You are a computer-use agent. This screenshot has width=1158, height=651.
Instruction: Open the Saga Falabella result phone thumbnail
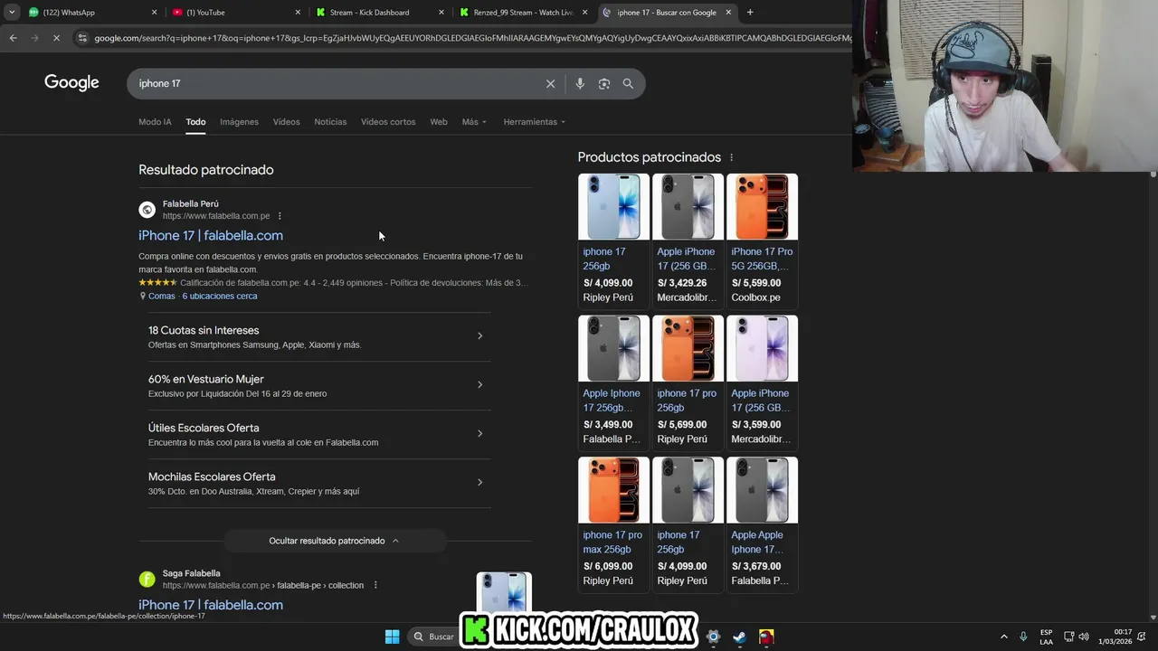tap(504, 593)
